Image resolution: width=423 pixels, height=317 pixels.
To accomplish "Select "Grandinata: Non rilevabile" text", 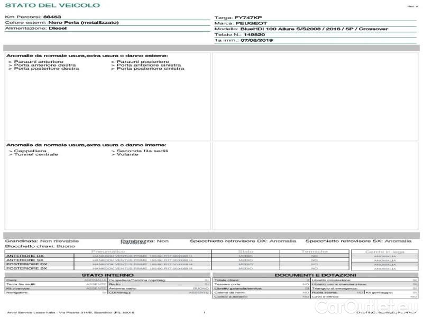I will coord(42,241).
